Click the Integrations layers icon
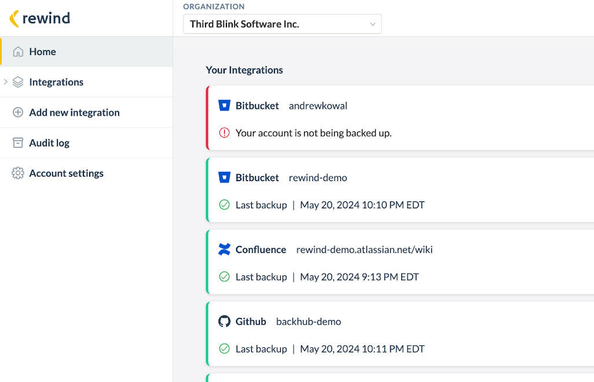The height and width of the screenshot is (382, 594). tap(18, 82)
